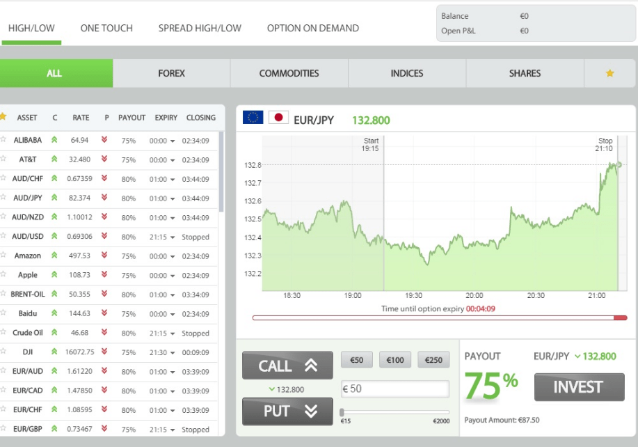Click the PUT button

point(287,411)
